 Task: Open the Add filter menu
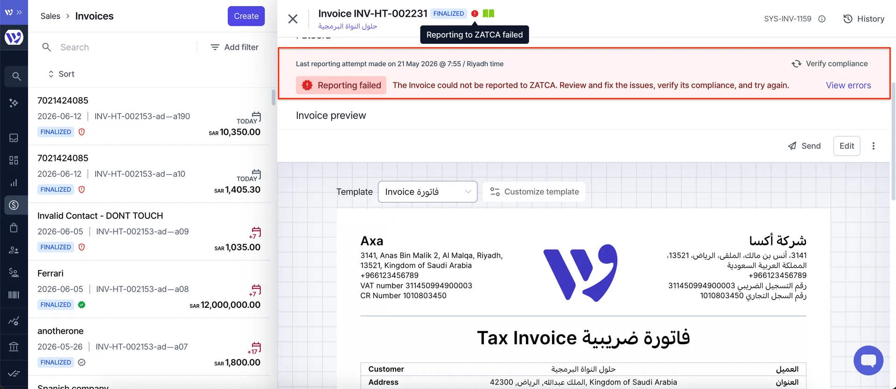click(x=235, y=47)
